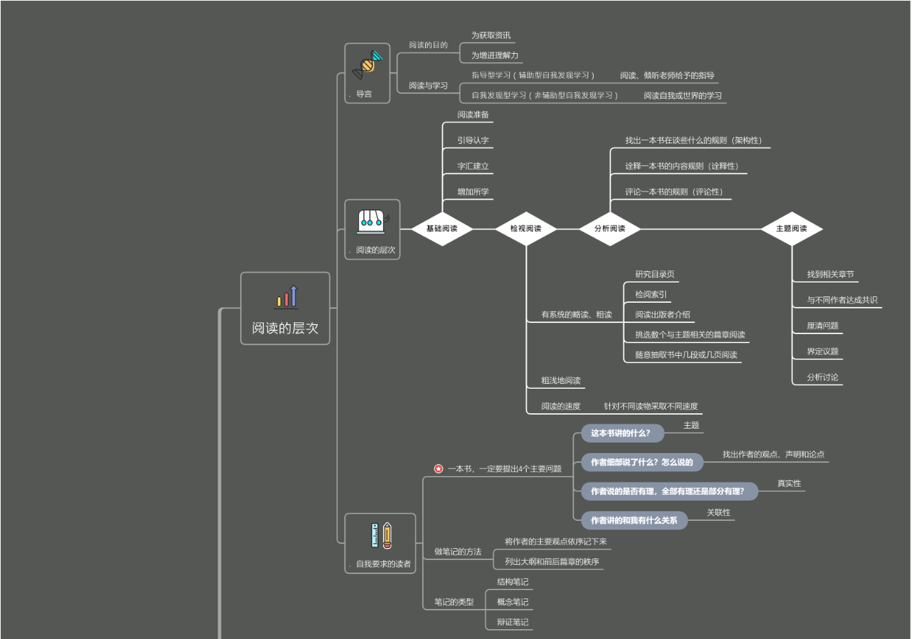Viewport: 912px width, 639px height.
Task: Click the 真实性 leaf node
Action: pos(789,483)
